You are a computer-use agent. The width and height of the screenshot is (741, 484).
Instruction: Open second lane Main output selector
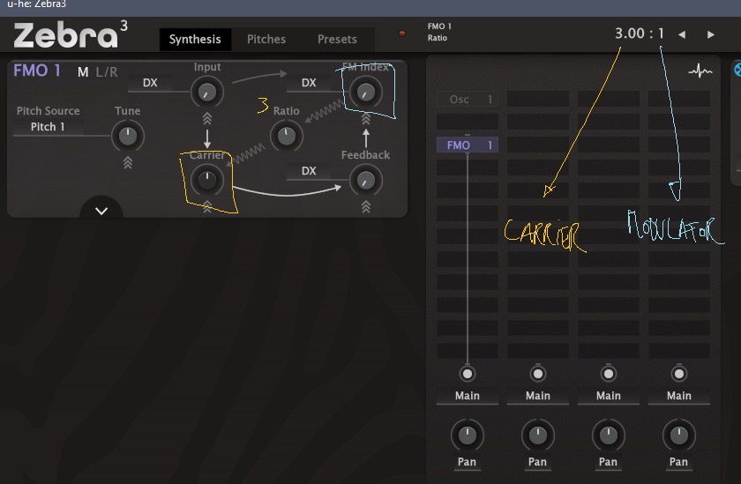(x=538, y=396)
